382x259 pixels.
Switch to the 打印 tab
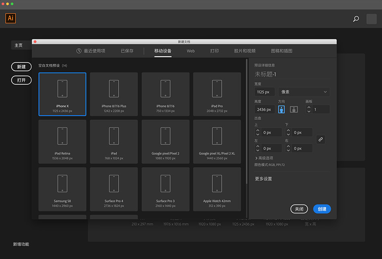pos(214,51)
